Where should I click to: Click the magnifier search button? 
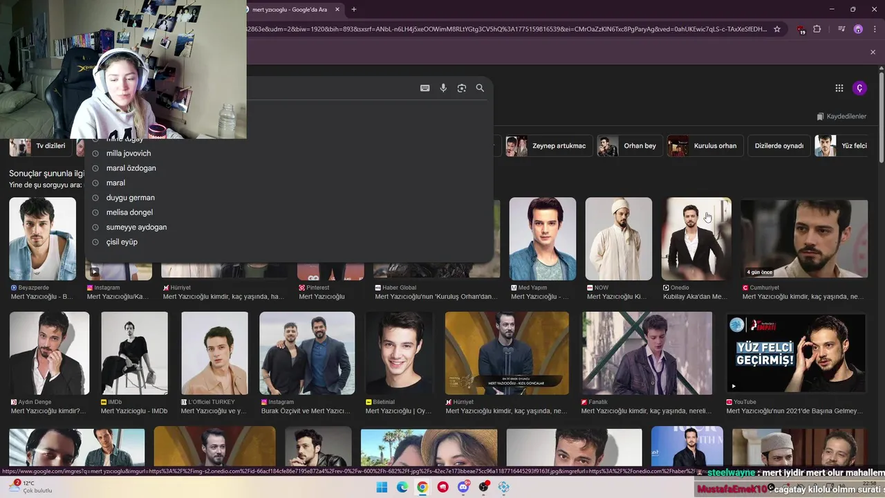[480, 88]
